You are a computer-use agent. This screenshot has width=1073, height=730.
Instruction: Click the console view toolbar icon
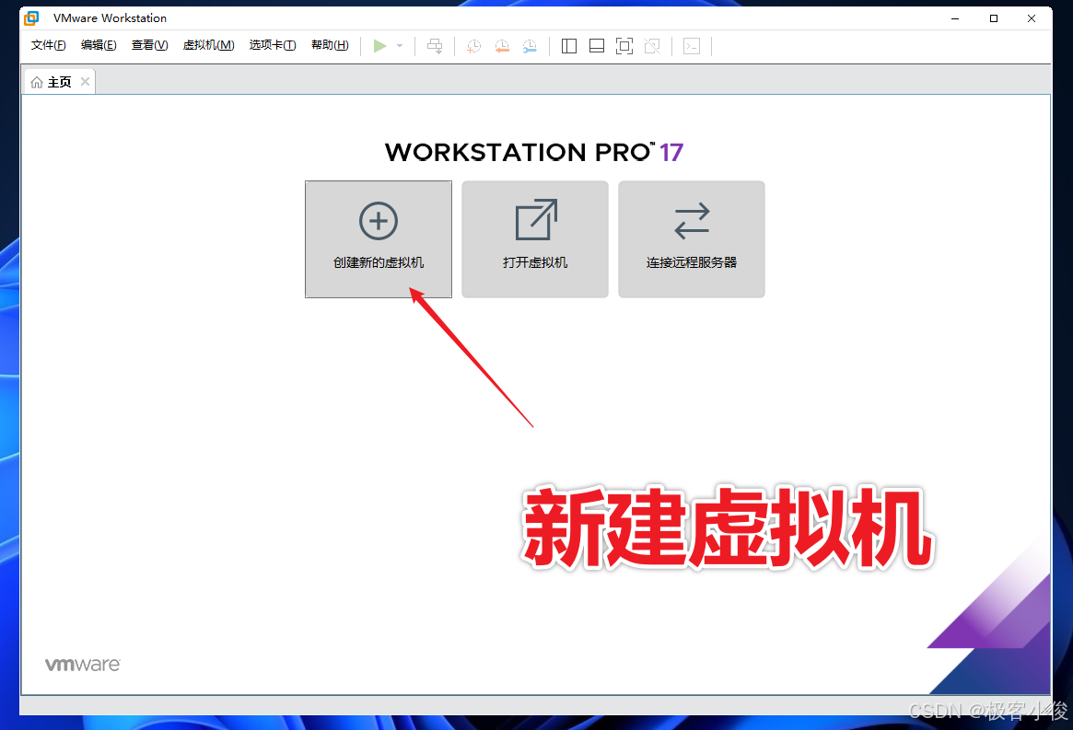point(692,46)
